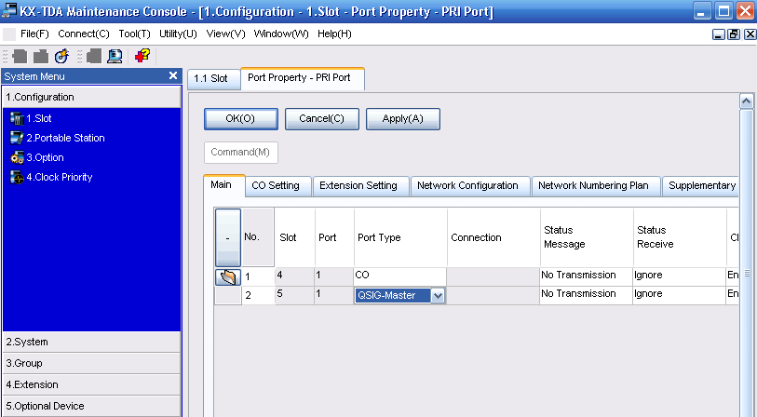The image size is (757, 417).
Task: Close the System Menu panel
Action: point(173,75)
